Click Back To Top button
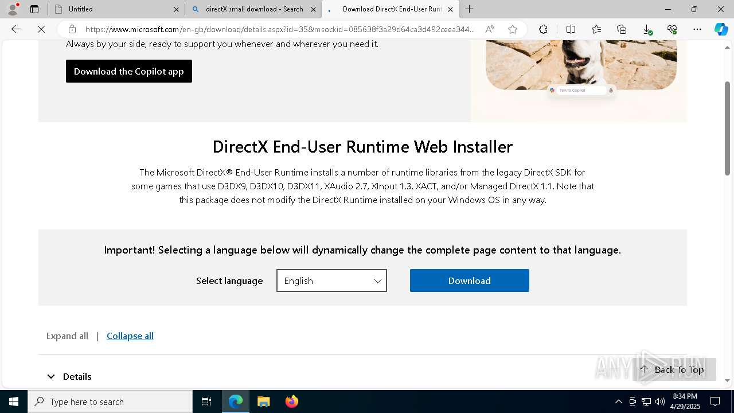The height and width of the screenshot is (413, 734). tap(674, 369)
